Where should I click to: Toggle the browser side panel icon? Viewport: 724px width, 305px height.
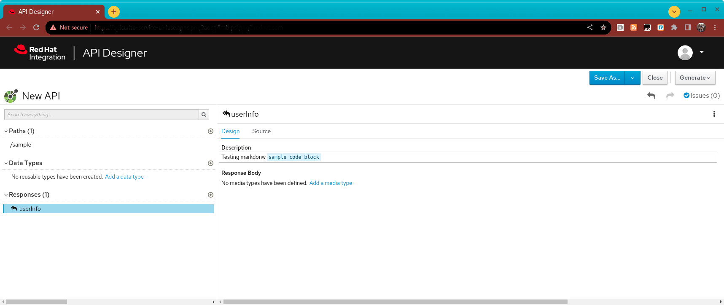click(x=688, y=27)
